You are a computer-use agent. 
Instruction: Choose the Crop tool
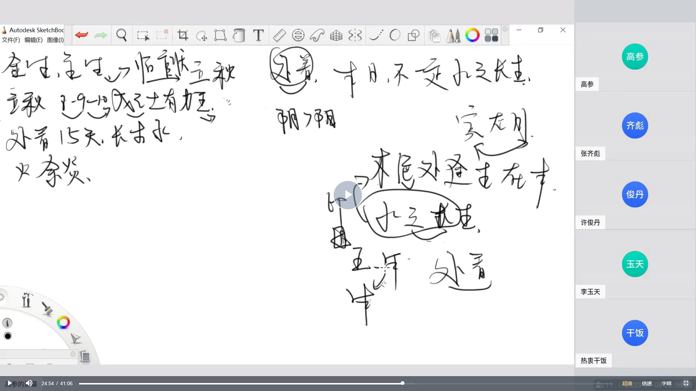183,35
